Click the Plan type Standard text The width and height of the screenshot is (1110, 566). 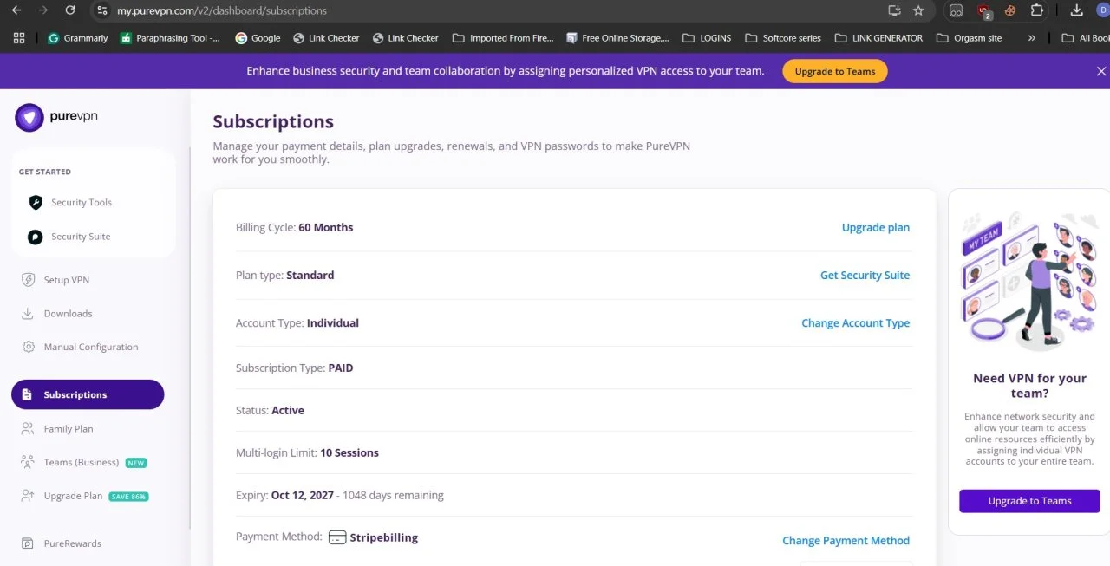pyautogui.click(x=284, y=275)
